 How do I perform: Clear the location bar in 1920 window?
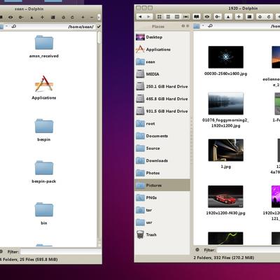click(x=210, y=26)
